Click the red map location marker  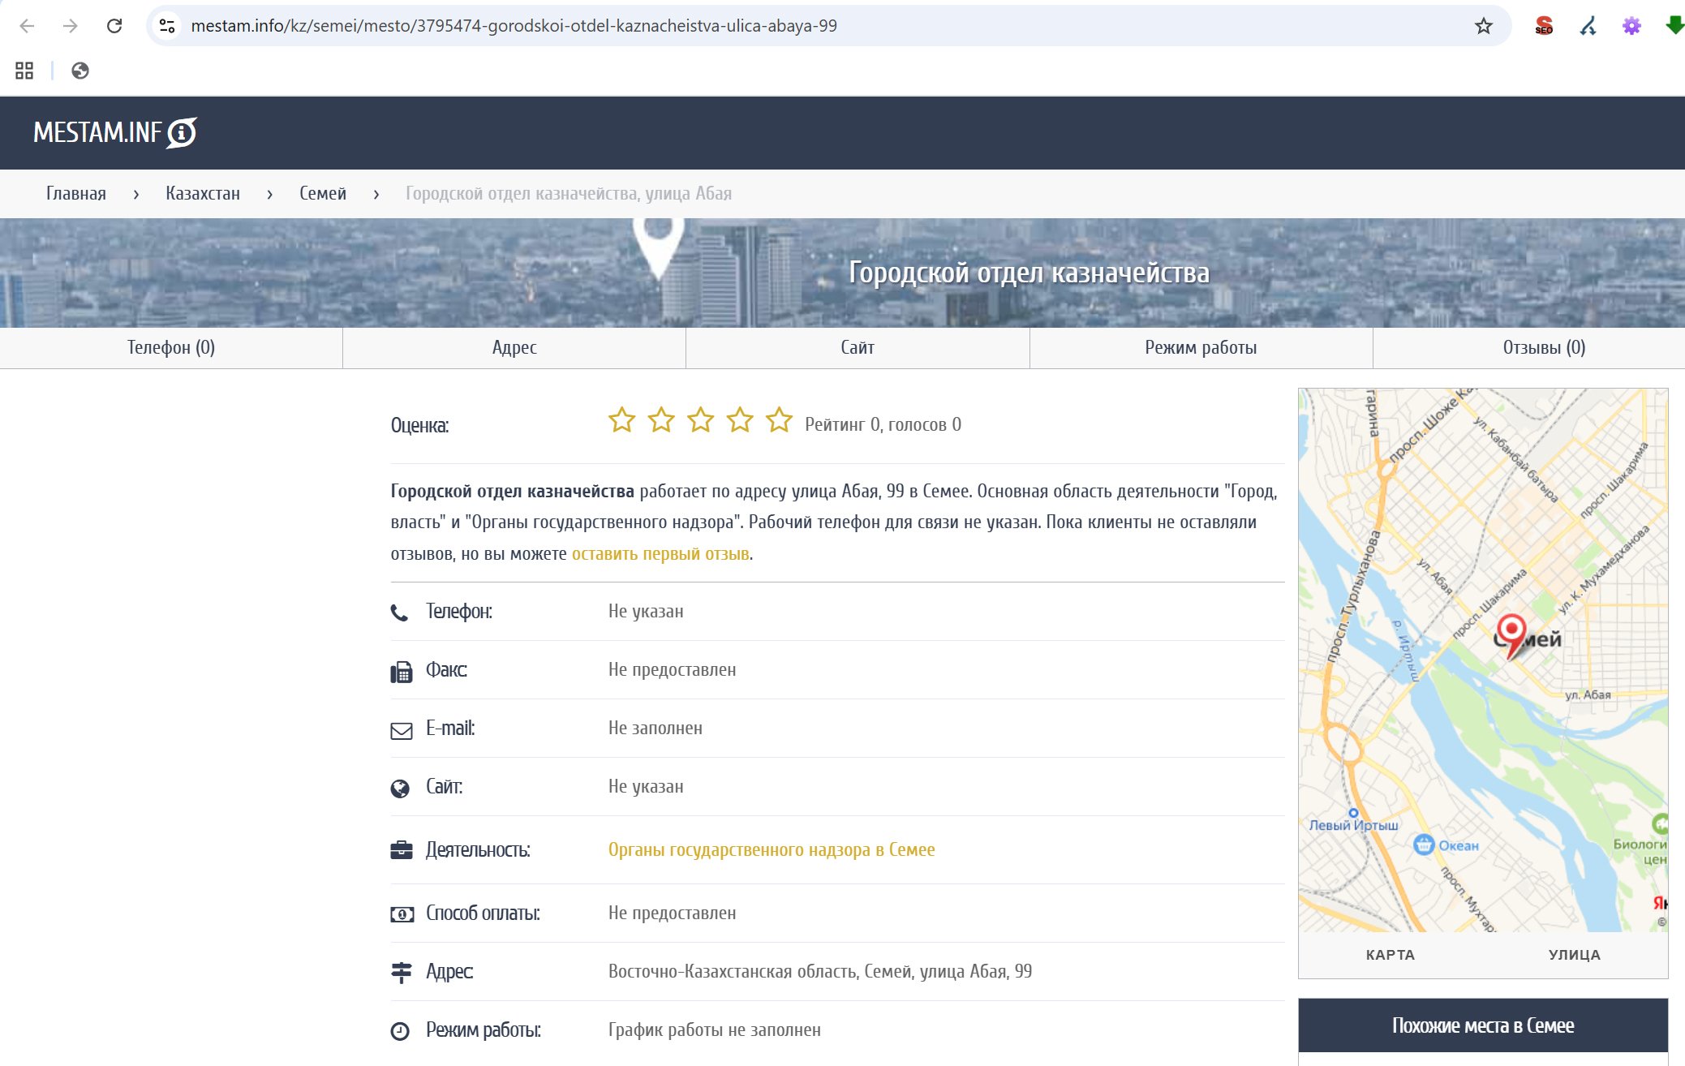point(1511,630)
